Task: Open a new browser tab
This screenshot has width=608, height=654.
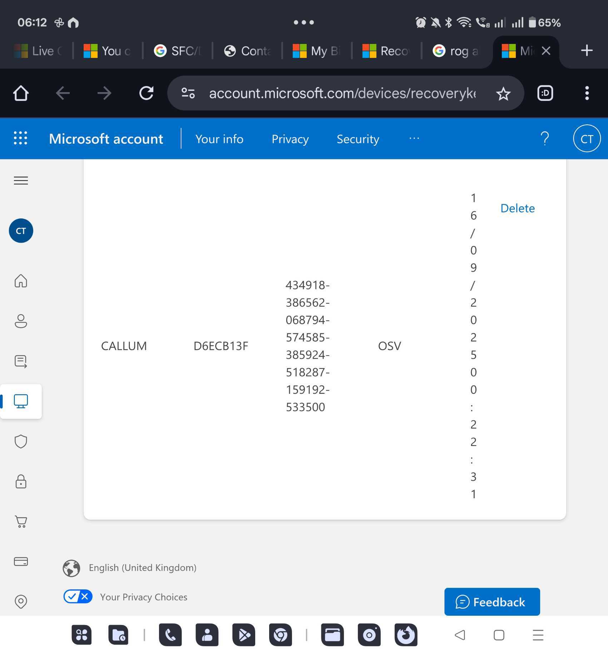Action: 587,51
